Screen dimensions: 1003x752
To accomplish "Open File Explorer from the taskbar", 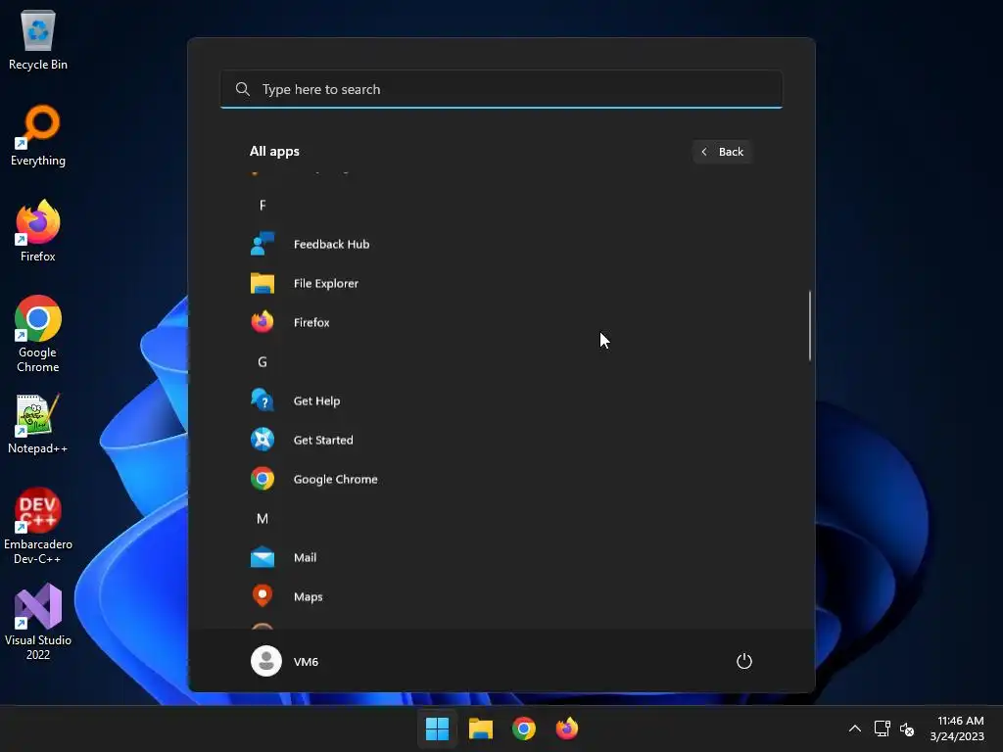I will click(x=480, y=728).
